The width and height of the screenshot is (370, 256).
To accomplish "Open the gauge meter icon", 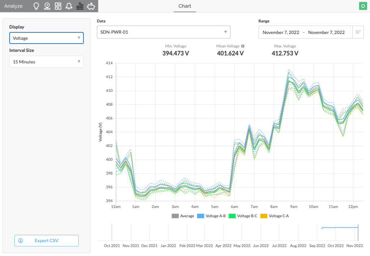I will point(47,6).
